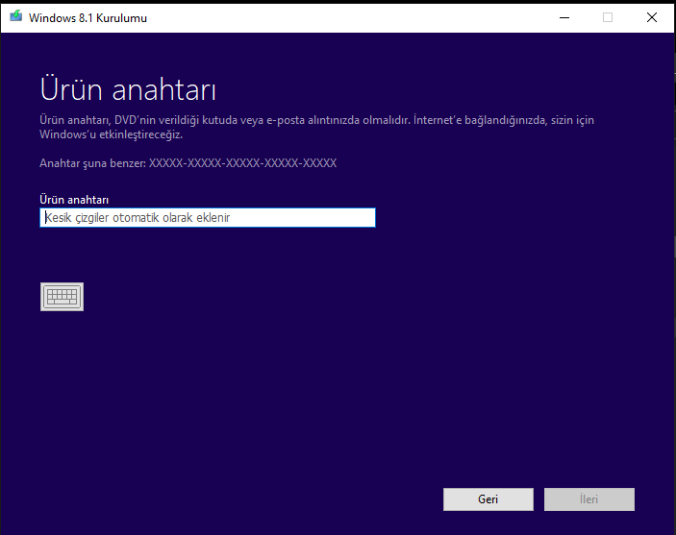
Task: Open the on-screen keyboard icon
Action: click(x=62, y=297)
